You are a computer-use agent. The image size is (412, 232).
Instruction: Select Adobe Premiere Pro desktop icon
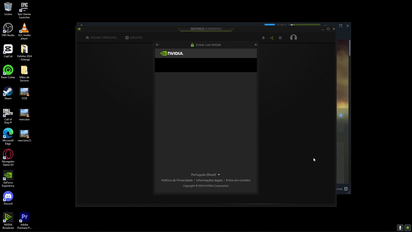point(24,221)
